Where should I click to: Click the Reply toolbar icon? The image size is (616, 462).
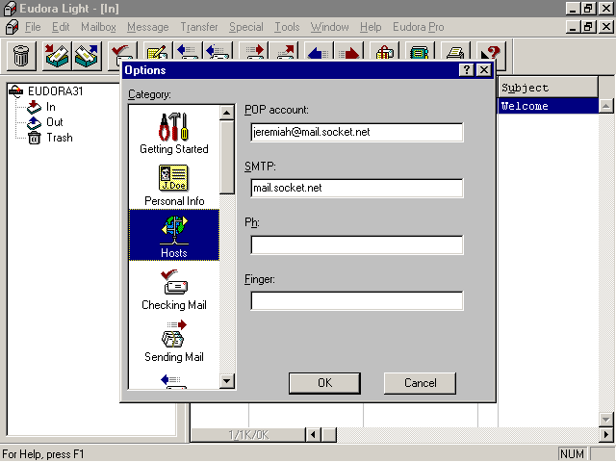(x=187, y=51)
